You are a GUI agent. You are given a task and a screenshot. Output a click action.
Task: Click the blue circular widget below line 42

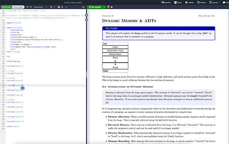tap(23, 88)
